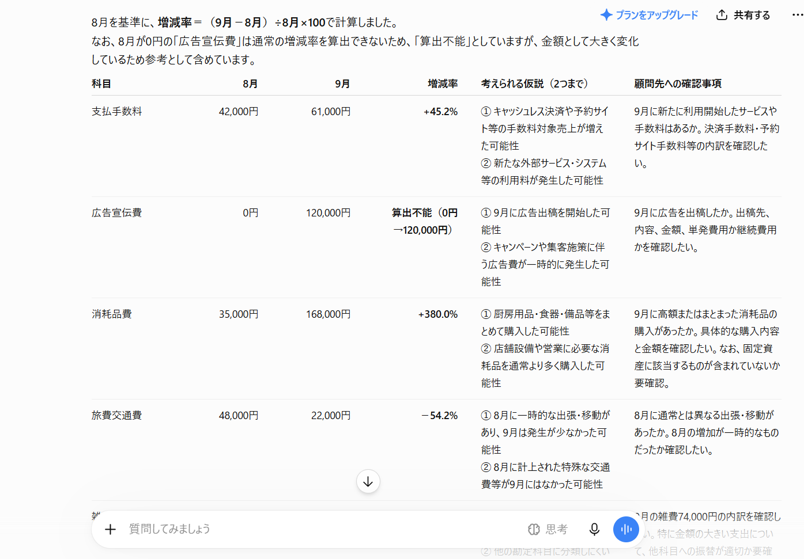Click the 科目 column header

pos(101,83)
